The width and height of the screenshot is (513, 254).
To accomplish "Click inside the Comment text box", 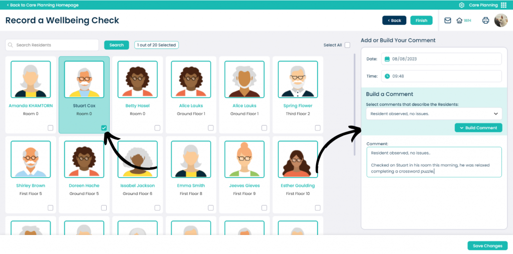I will 434,162.
